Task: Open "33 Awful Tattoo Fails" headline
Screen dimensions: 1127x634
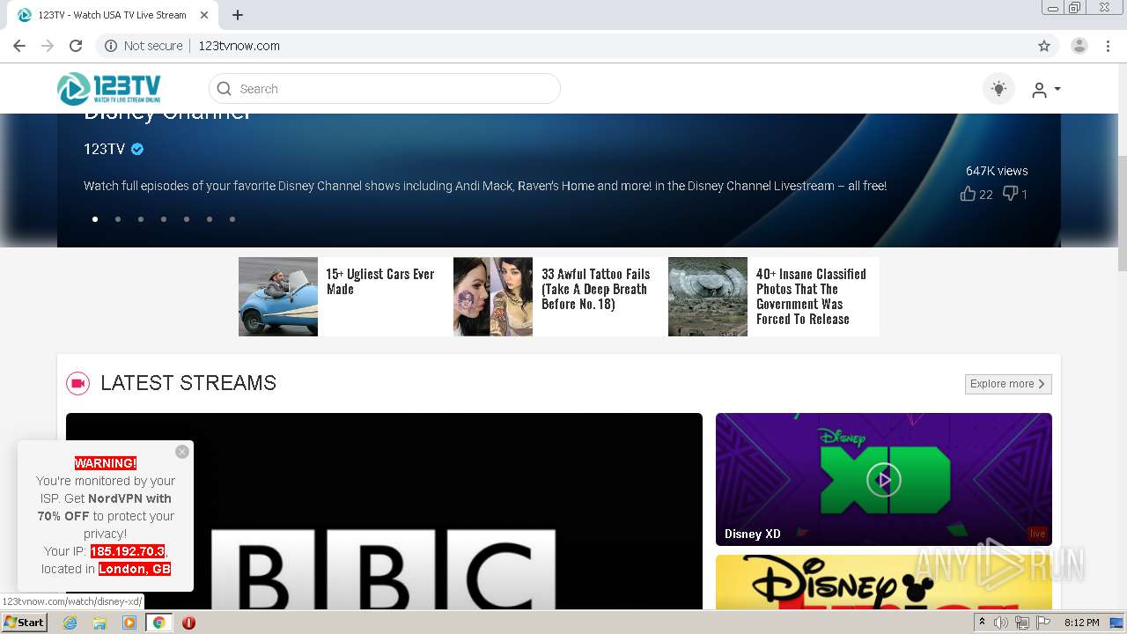Action: (x=596, y=289)
